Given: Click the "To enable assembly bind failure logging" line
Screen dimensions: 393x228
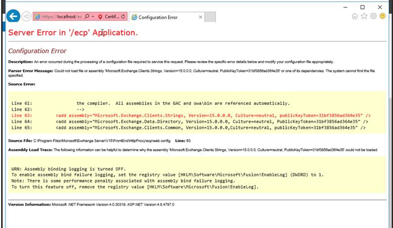Looking at the screenshot, I should point(167,175).
